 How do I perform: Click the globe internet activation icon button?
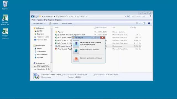(76, 51)
